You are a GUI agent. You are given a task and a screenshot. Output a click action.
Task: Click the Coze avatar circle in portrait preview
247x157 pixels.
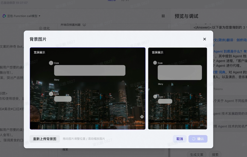155,63
